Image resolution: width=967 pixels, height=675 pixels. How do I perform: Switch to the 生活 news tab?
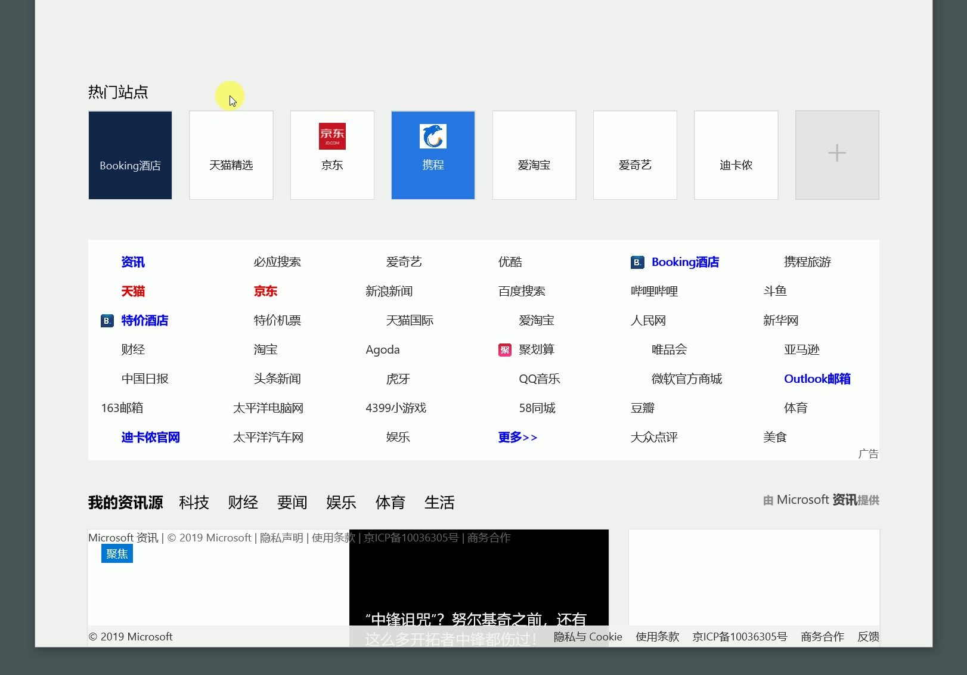tap(439, 503)
